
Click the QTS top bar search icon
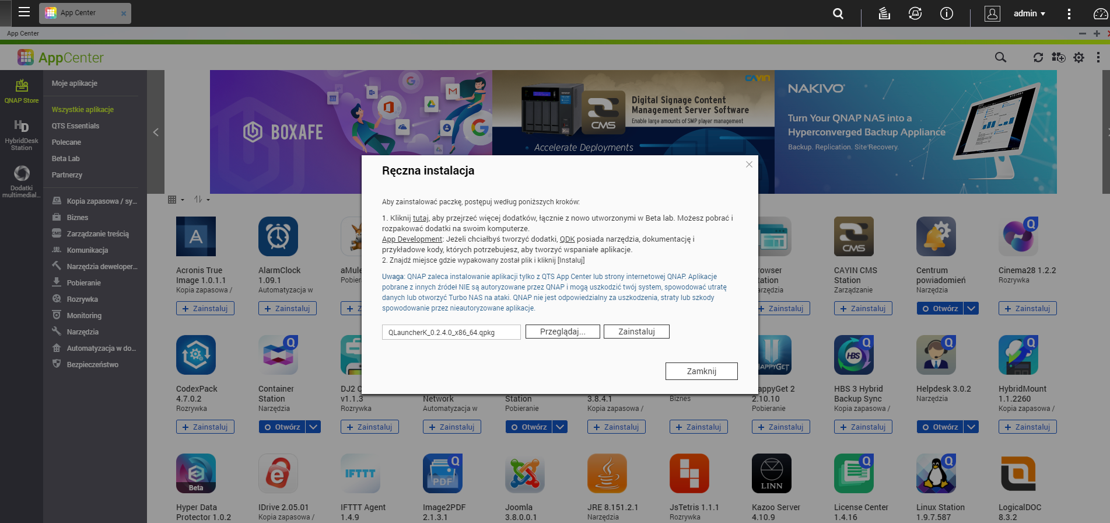pos(838,13)
